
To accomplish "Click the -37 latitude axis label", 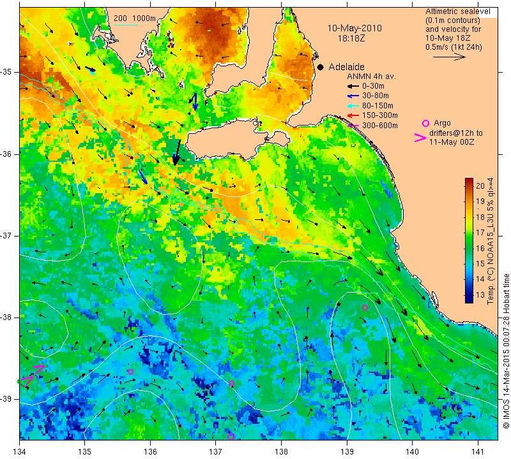I will point(6,235).
